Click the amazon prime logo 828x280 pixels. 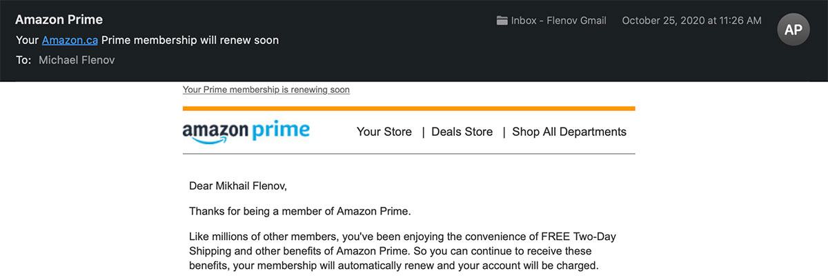[246, 132]
